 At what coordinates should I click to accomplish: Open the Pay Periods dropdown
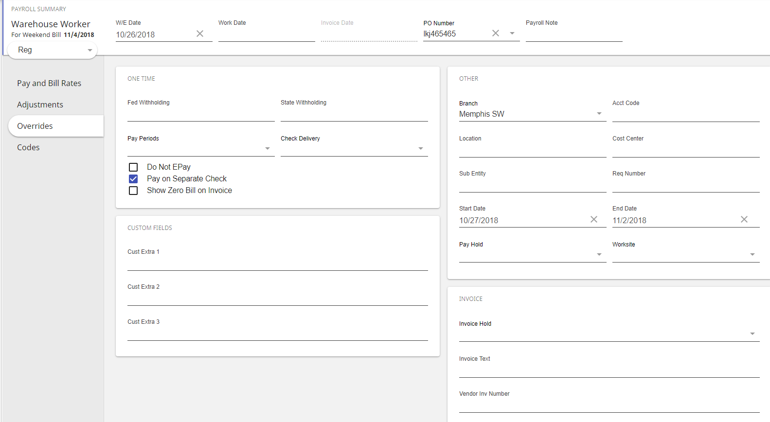tap(201, 148)
